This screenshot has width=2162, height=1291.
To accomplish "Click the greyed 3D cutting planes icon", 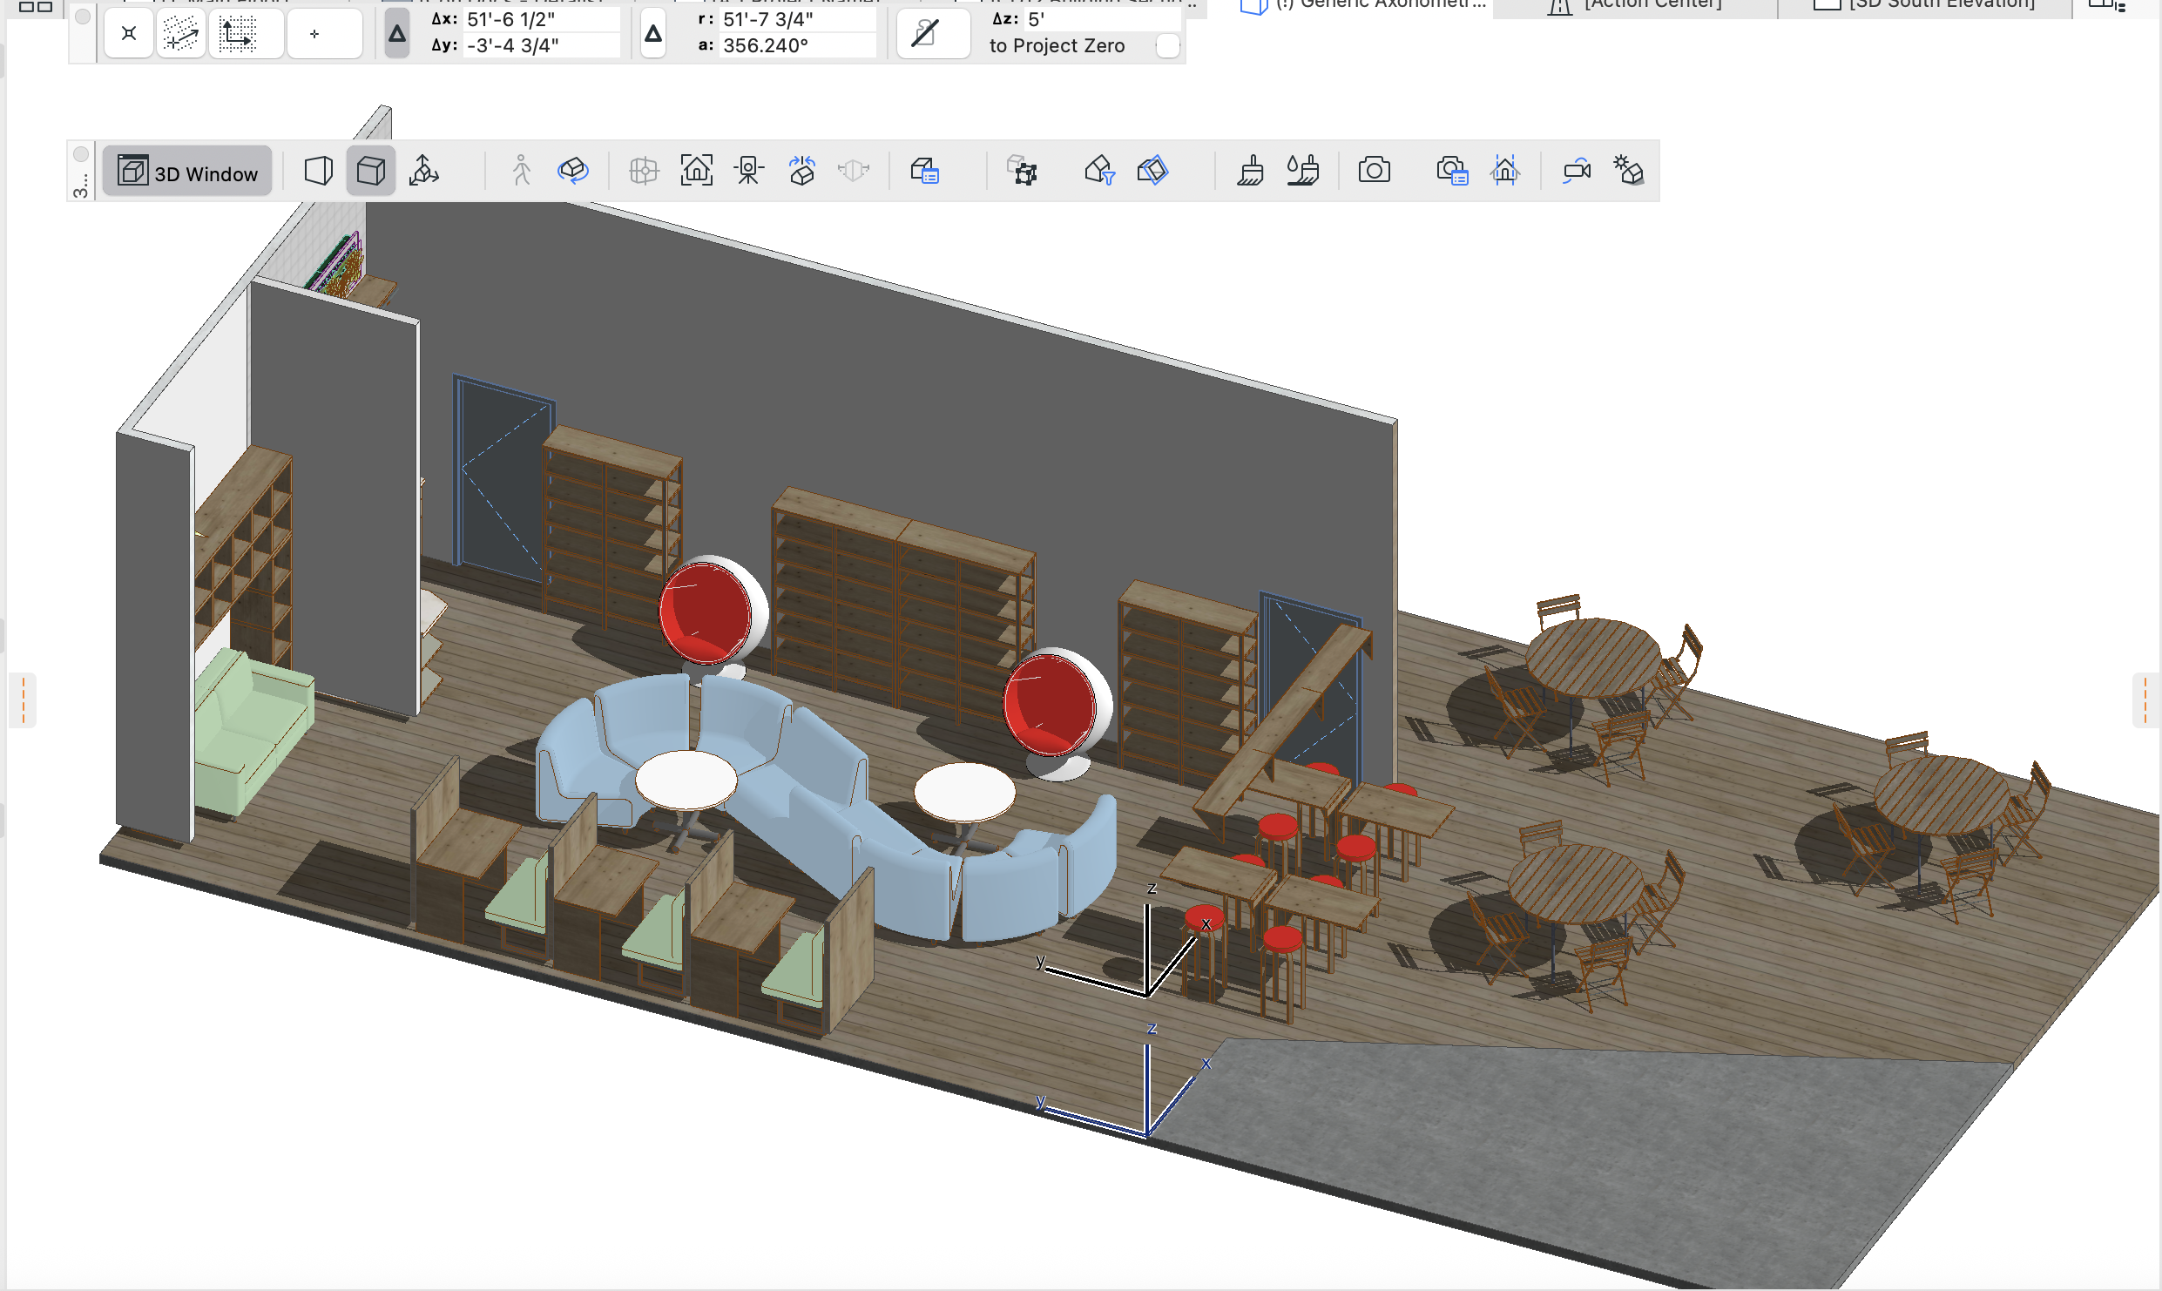I will [854, 171].
